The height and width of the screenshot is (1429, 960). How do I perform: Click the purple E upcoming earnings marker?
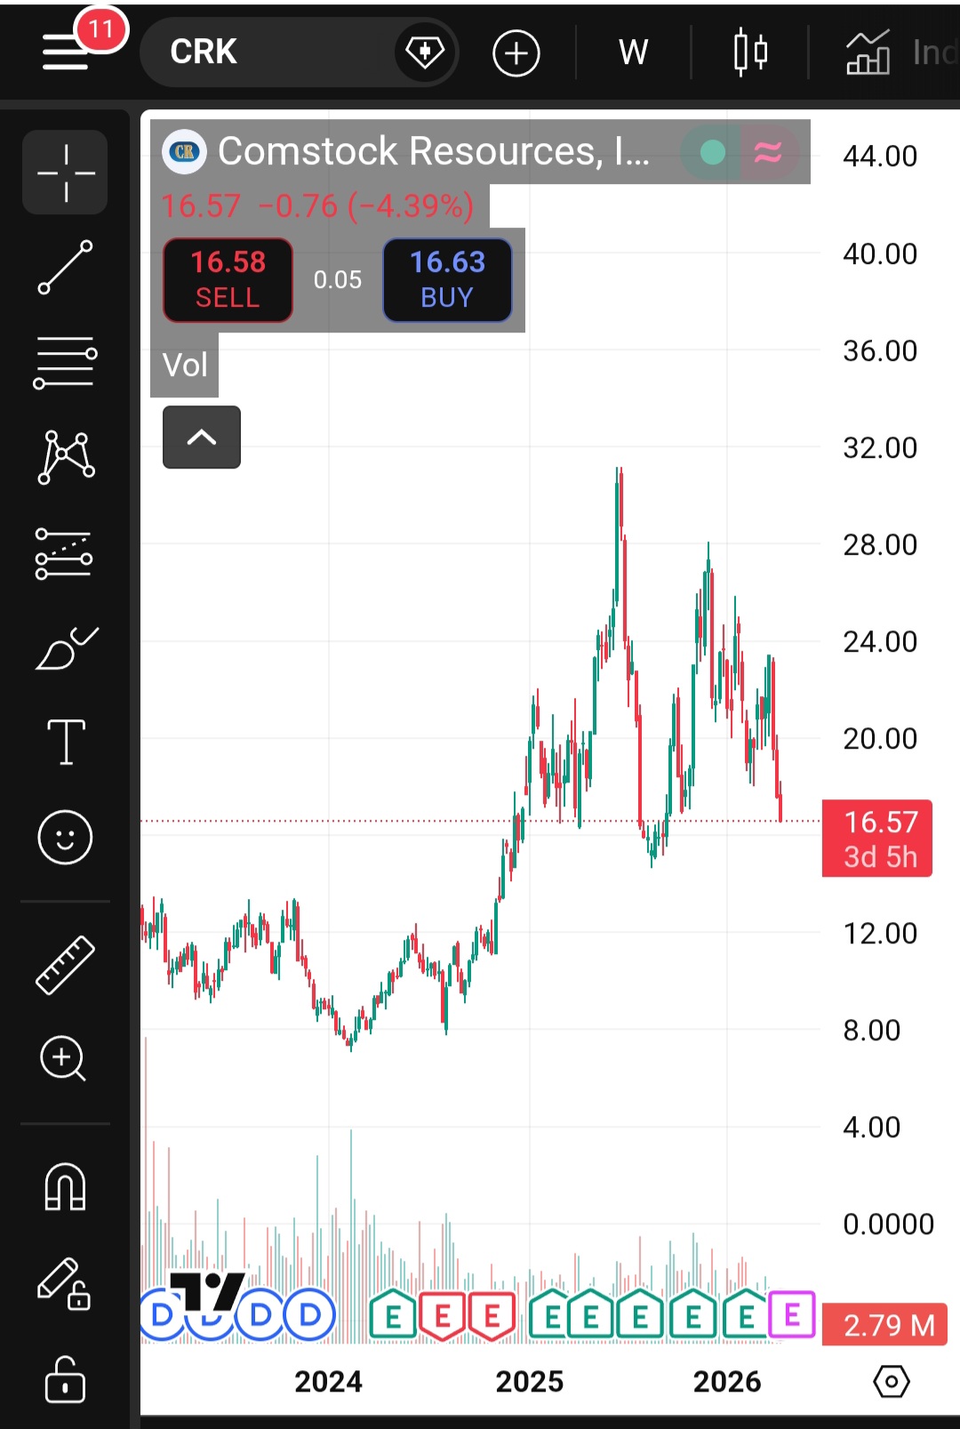[791, 1314]
